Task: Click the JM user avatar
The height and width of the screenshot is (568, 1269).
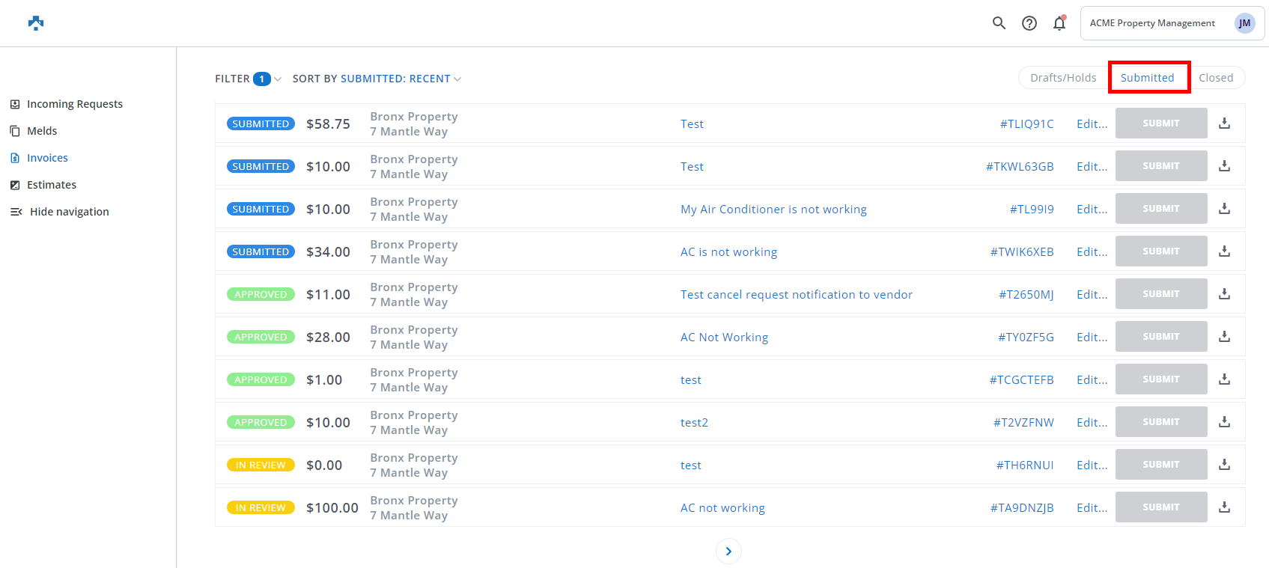Action: coord(1244,23)
